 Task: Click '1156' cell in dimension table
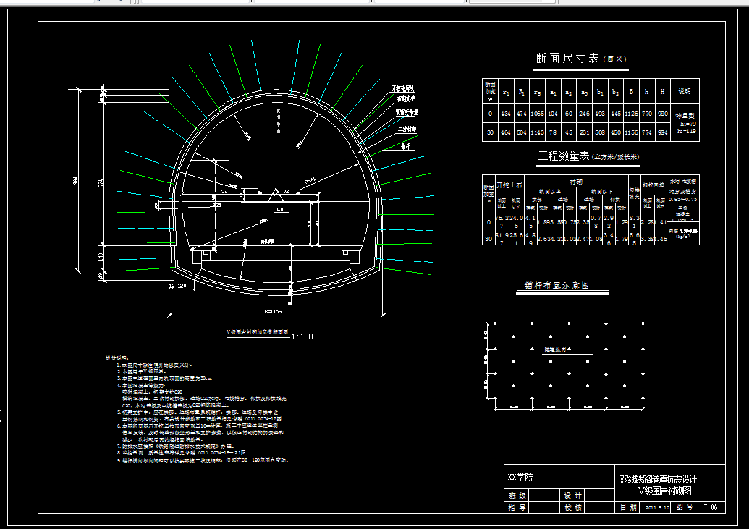click(632, 132)
